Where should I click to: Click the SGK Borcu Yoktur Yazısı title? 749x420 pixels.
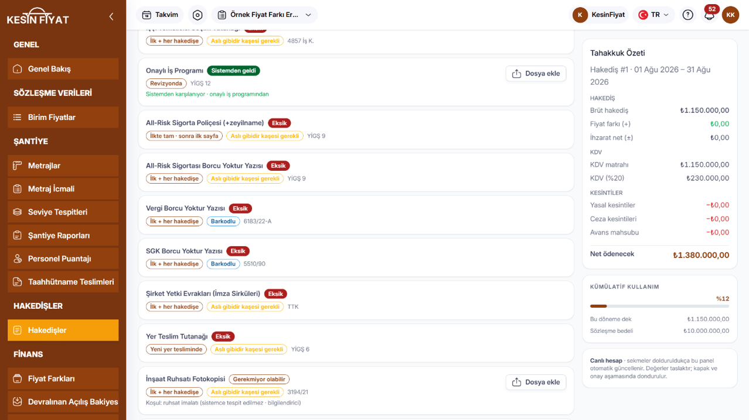click(184, 251)
